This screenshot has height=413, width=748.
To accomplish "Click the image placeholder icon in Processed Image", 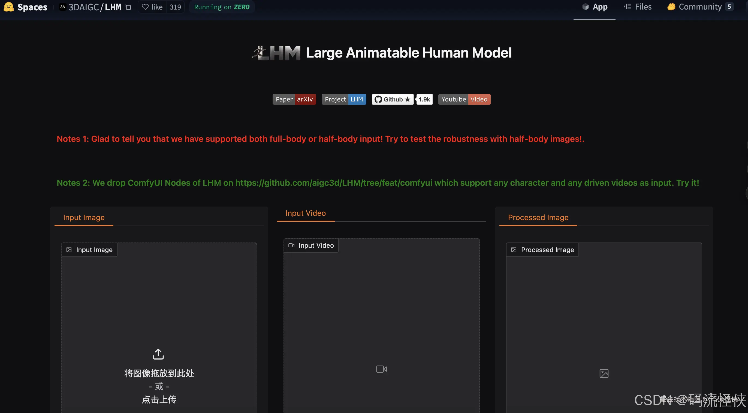I will [x=604, y=373].
